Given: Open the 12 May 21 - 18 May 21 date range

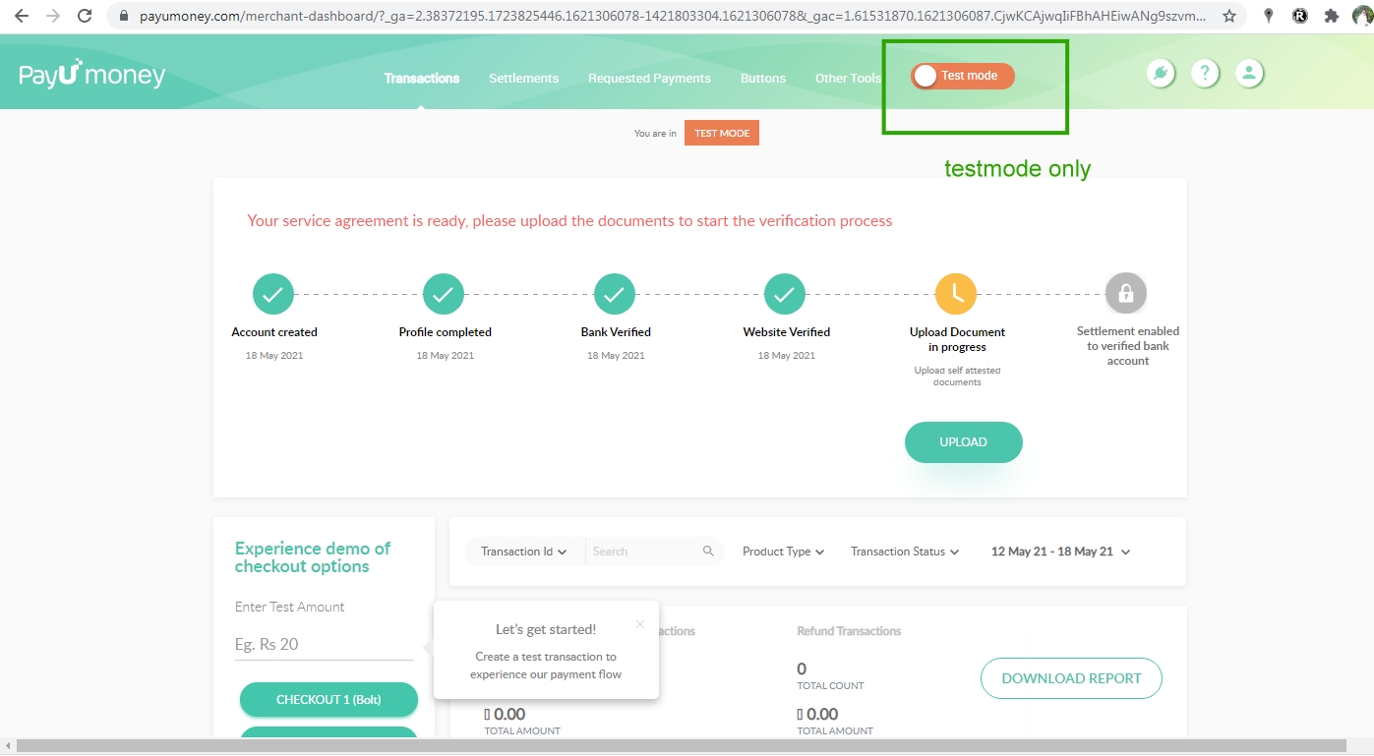Looking at the screenshot, I should pyautogui.click(x=1060, y=552).
